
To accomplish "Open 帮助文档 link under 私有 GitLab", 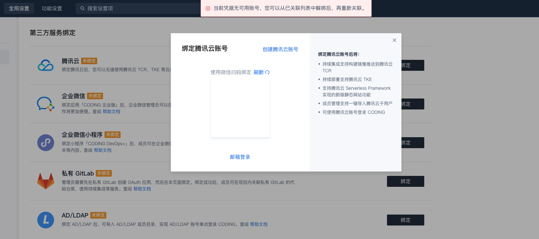I will coord(142,189).
